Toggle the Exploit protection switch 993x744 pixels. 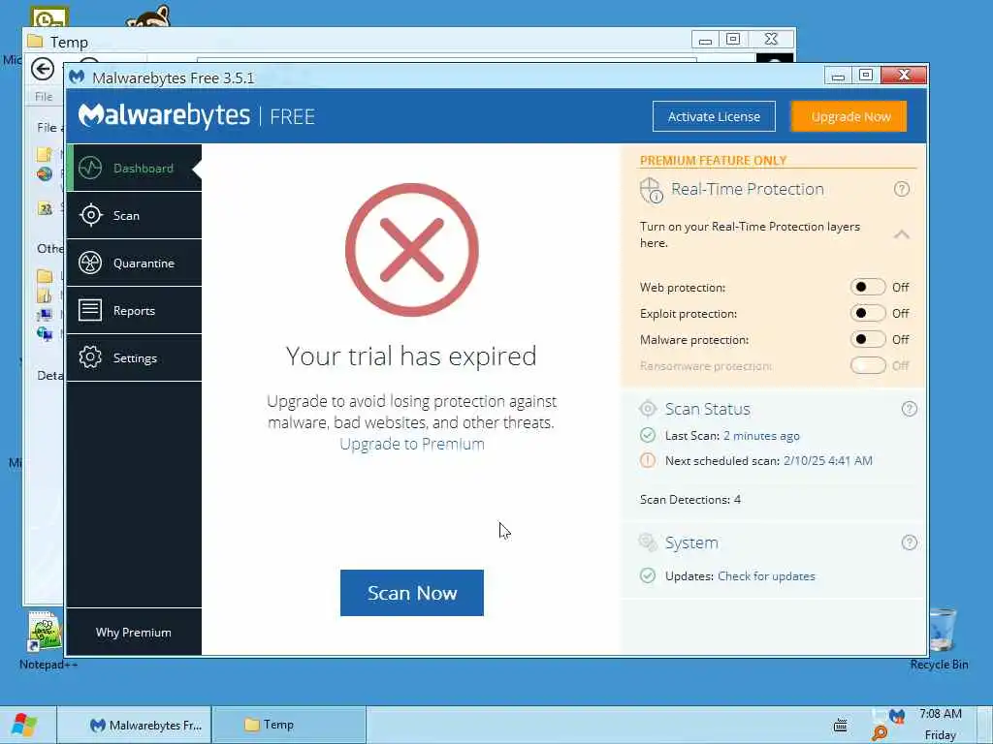(868, 313)
